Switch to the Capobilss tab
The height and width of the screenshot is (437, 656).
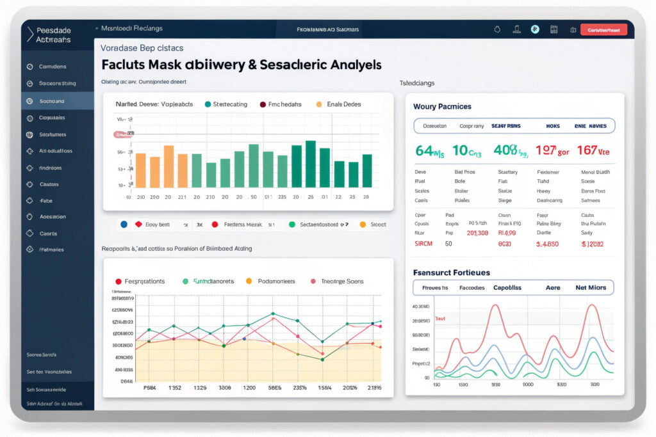[x=507, y=288]
